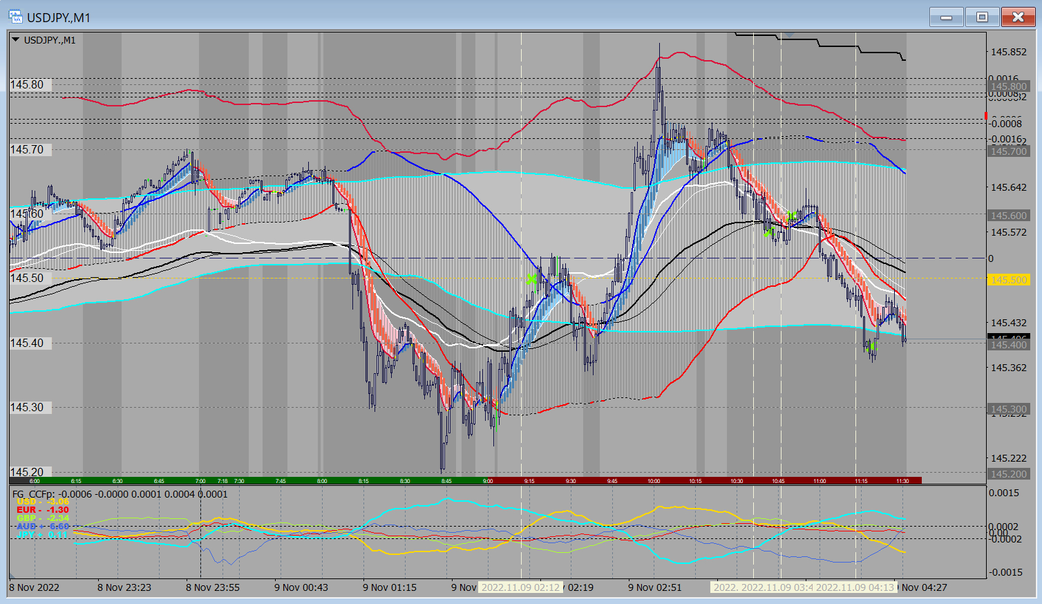Open the USDJPY.,M1 dropdown arrow inside the chart
This screenshot has width=1042, height=604.
tap(15, 39)
